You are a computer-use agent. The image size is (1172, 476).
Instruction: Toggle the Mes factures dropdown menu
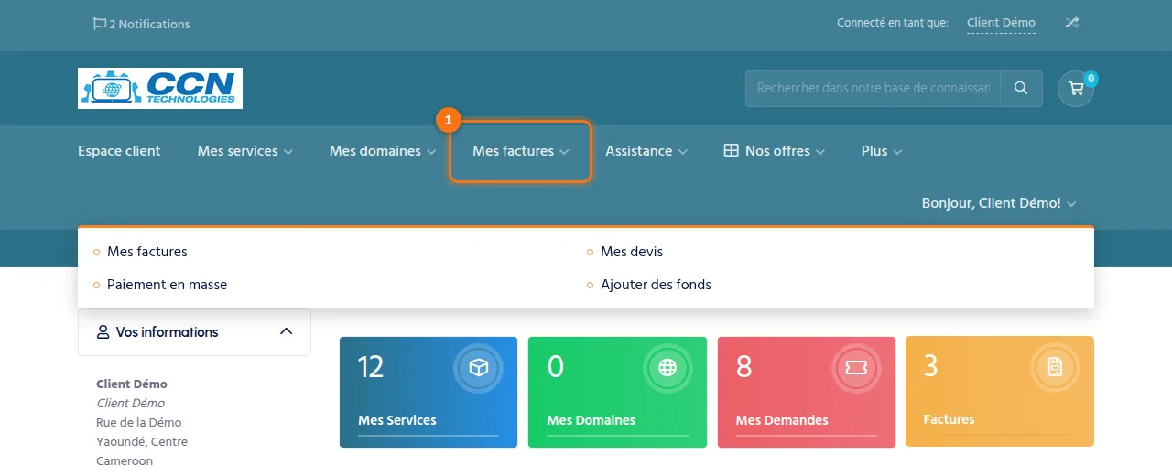click(520, 151)
